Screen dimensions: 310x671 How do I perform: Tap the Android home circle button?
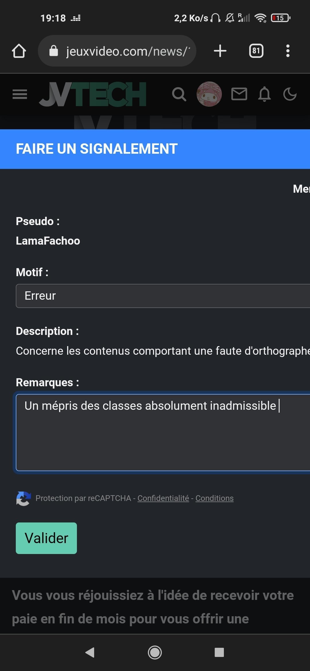[x=155, y=652]
